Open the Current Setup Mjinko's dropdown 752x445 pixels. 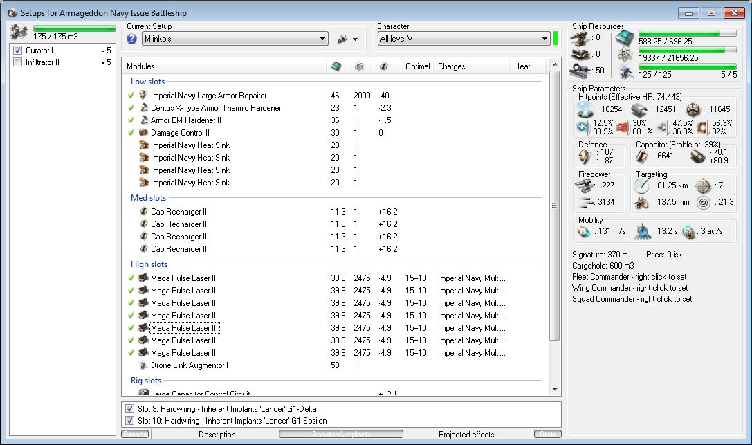[235, 39]
